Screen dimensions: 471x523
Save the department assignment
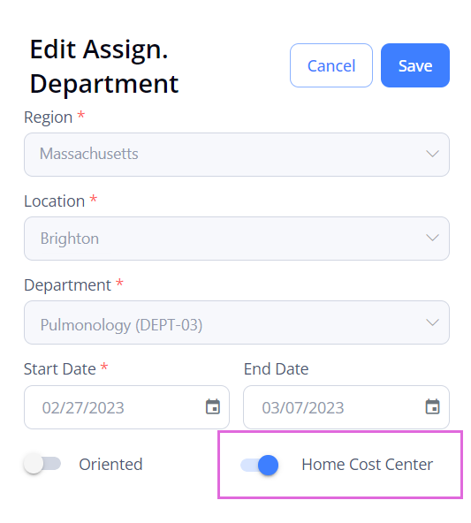pos(415,65)
